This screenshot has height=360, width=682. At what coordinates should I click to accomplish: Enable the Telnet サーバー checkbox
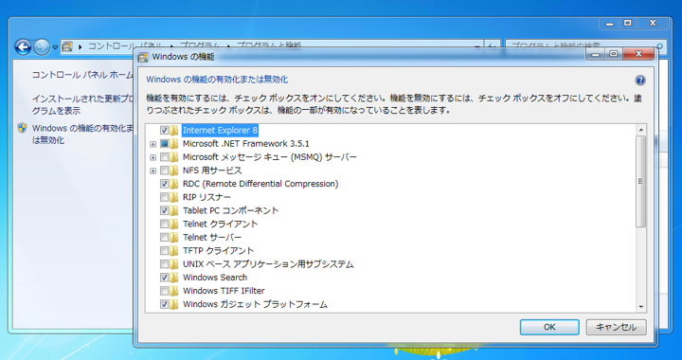(x=164, y=238)
